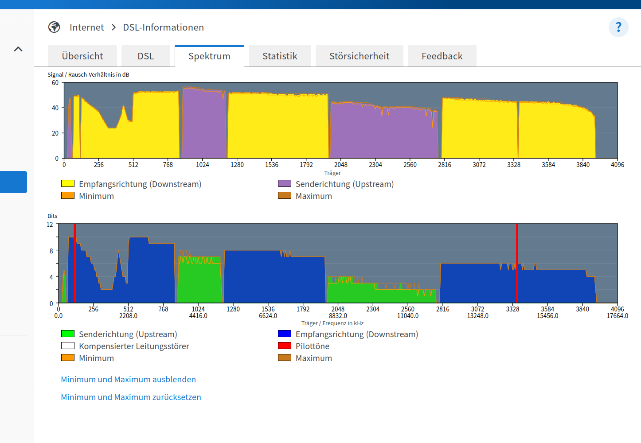
Task: Switch to the Feedback tab
Action: click(442, 56)
